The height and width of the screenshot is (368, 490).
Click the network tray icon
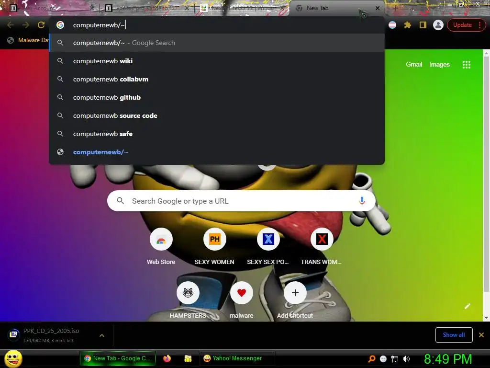tap(395, 359)
